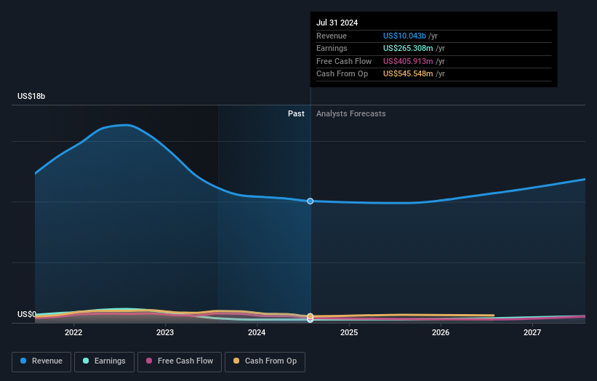Viewport: 597px width, 381px height.
Task: Click the 2026 x-axis label
Action: pyautogui.click(x=441, y=332)
